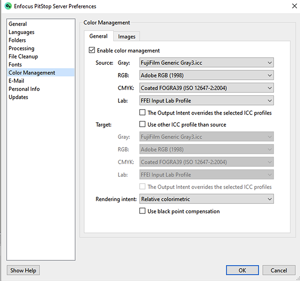Enable Use other ICC profile than source
300x281 pixels.
pos(143,124)
